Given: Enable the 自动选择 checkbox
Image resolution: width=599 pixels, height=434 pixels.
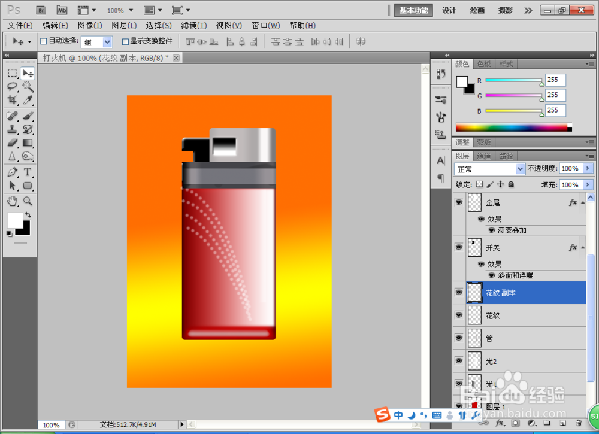Looking at the screenshot, I should click(44, 41).
